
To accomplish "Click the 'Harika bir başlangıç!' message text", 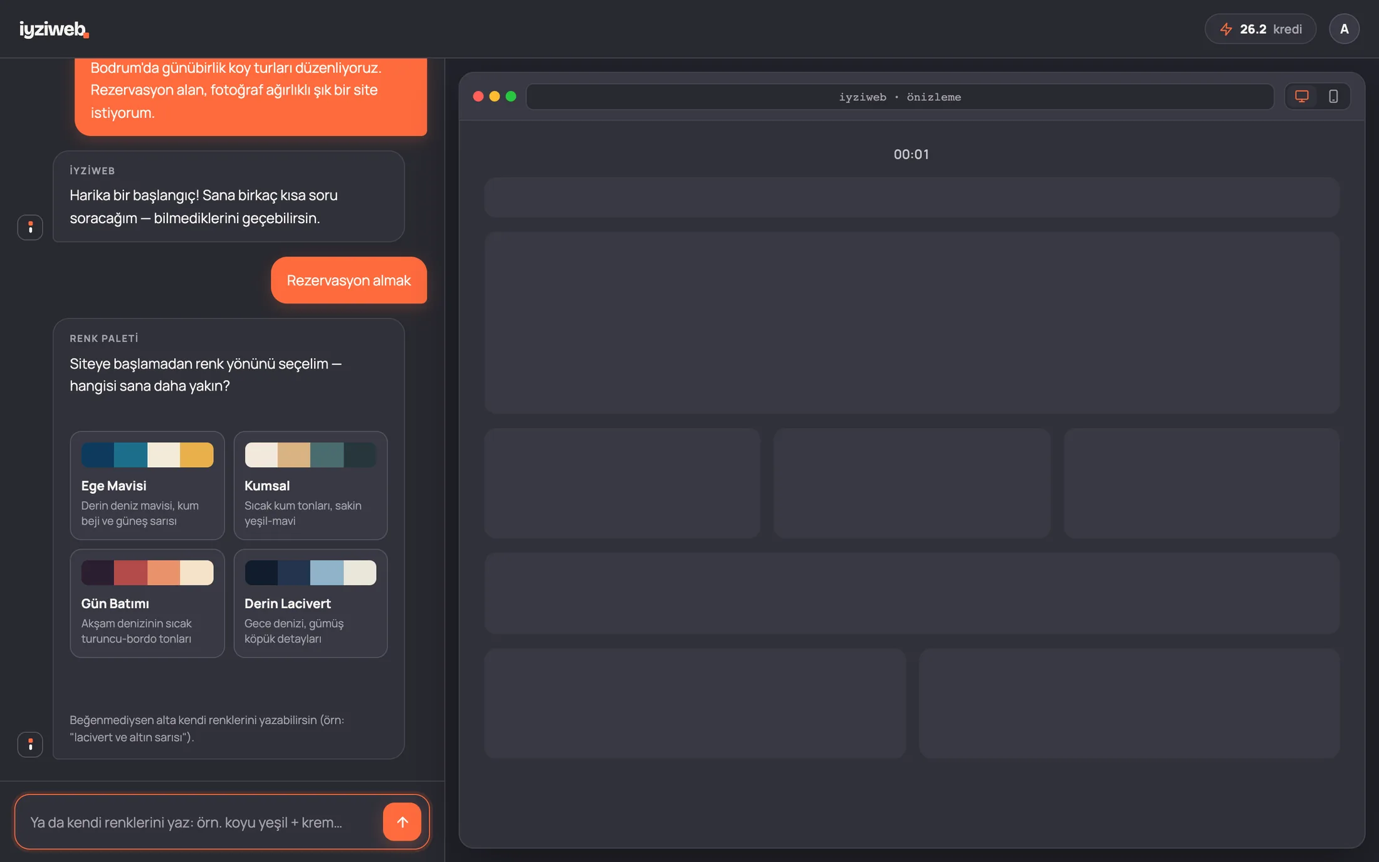I will click(x=204, y=206).
